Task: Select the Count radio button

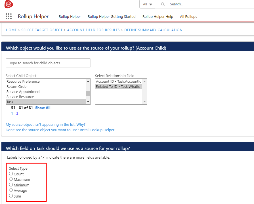Action: 11,174
